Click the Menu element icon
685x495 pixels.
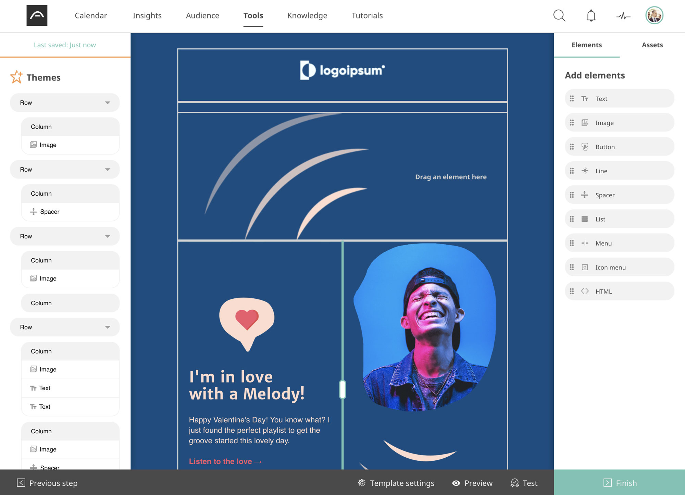tap(585, 243)
